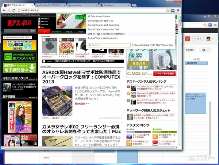Open the Apple navigation tab
The width and height of the screenshot is (219, 165).
click(x=81, y=31)
